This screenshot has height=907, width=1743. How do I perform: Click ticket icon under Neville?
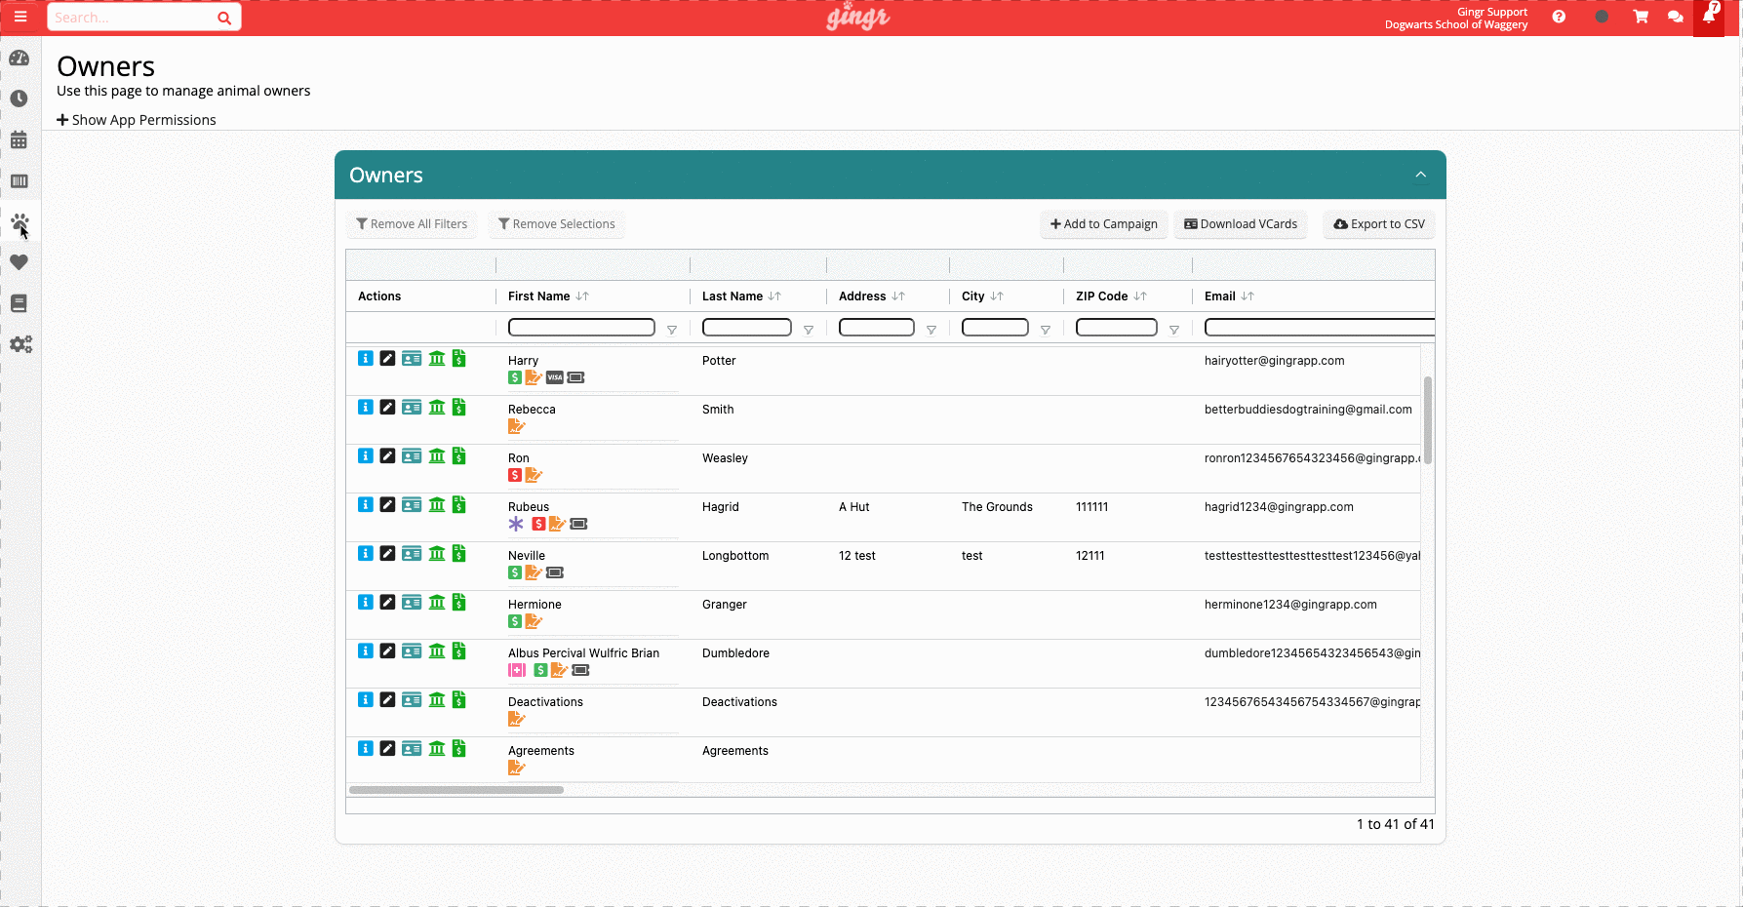[555, 572]
